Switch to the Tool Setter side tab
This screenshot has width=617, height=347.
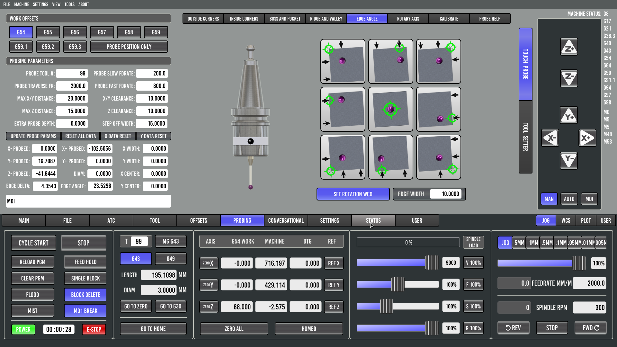pyautogui.click(x=525, y=137)
